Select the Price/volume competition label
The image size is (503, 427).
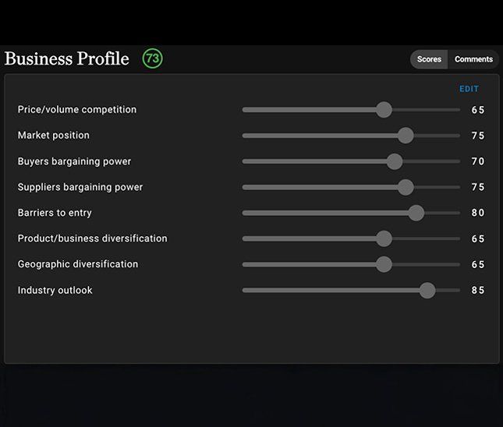click(77, 110)
